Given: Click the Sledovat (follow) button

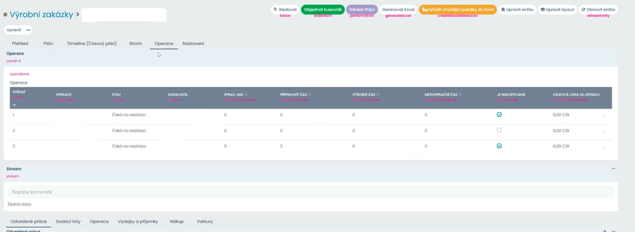Looking at the screenshot, I should click(x=285, y=9).
